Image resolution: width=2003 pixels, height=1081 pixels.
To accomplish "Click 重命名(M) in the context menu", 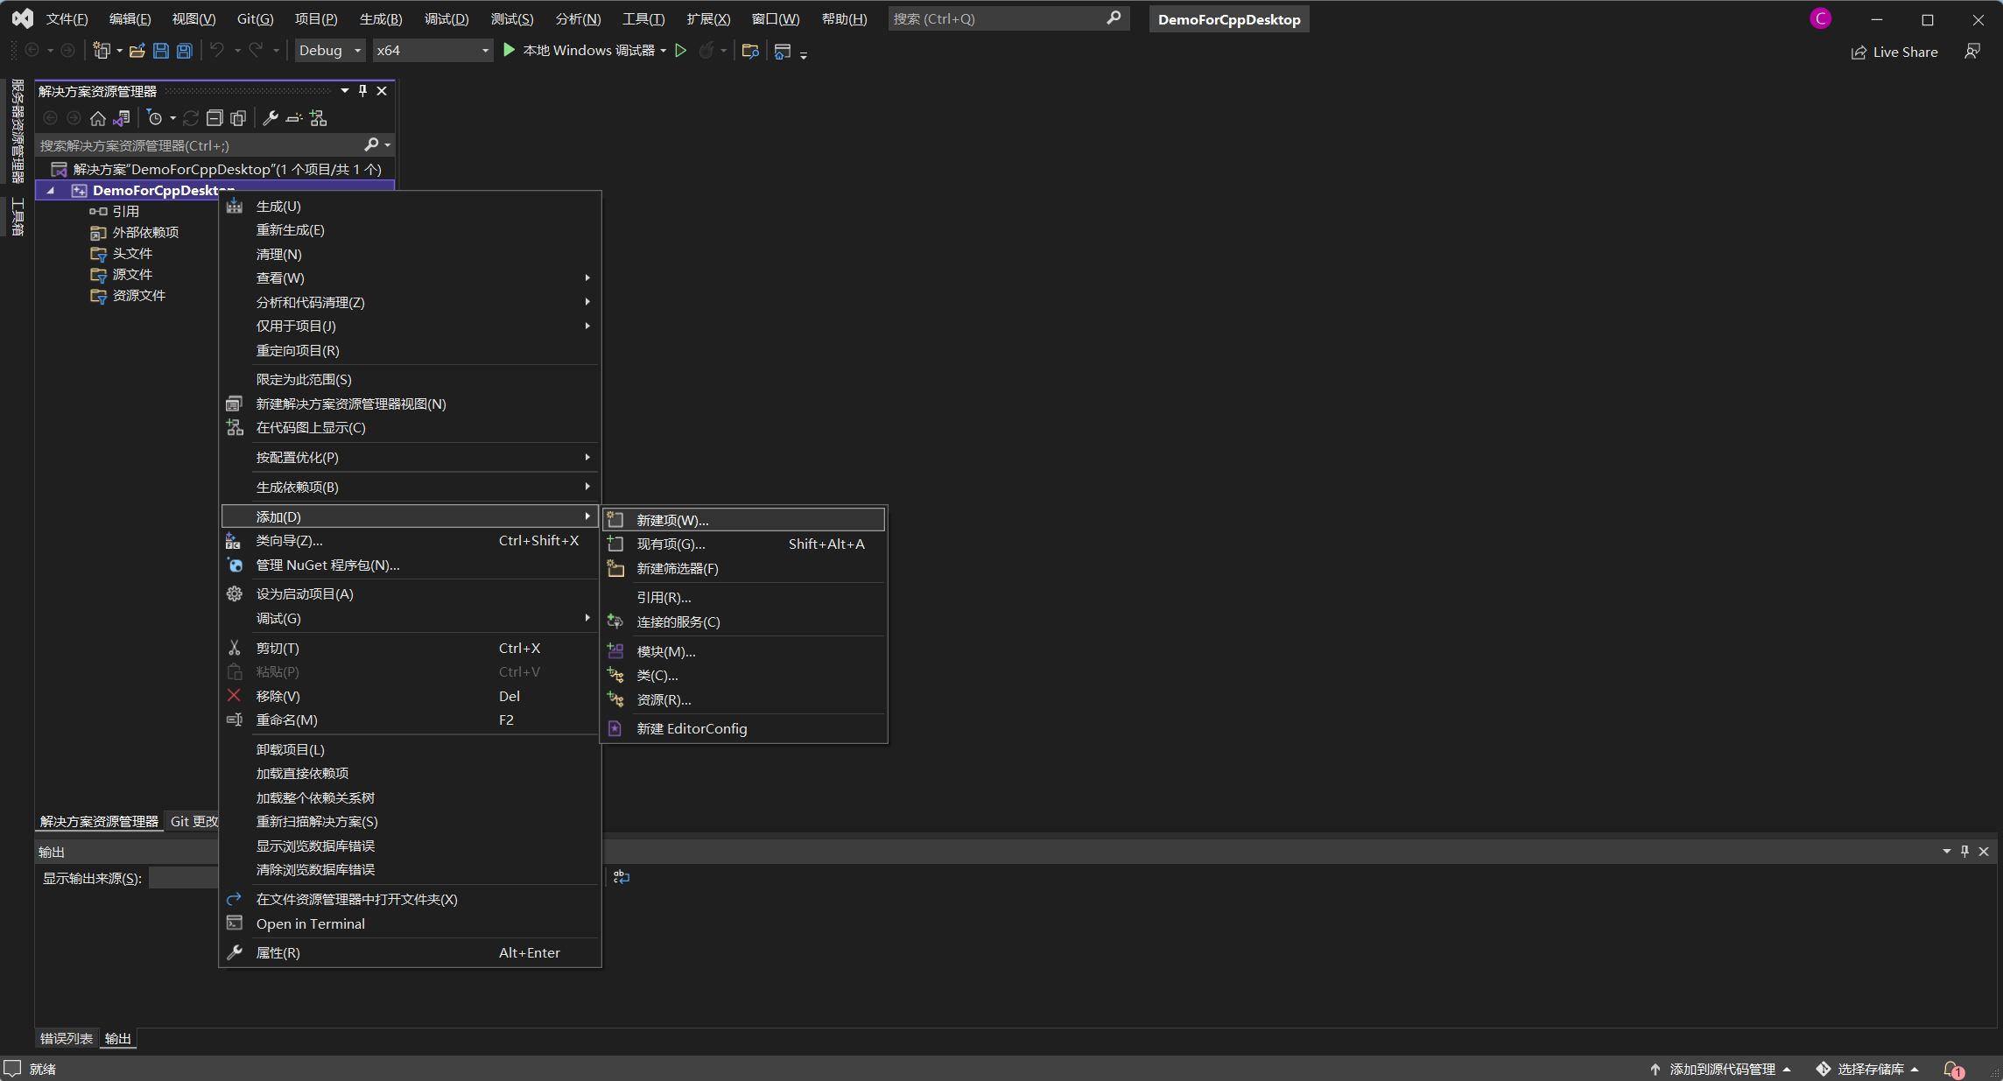I will 411,720.
